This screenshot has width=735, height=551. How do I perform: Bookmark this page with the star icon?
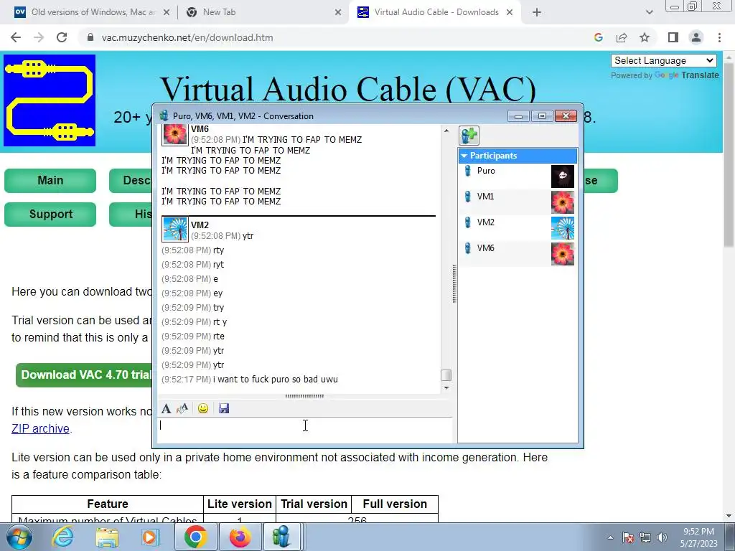[x=645, y=37]
